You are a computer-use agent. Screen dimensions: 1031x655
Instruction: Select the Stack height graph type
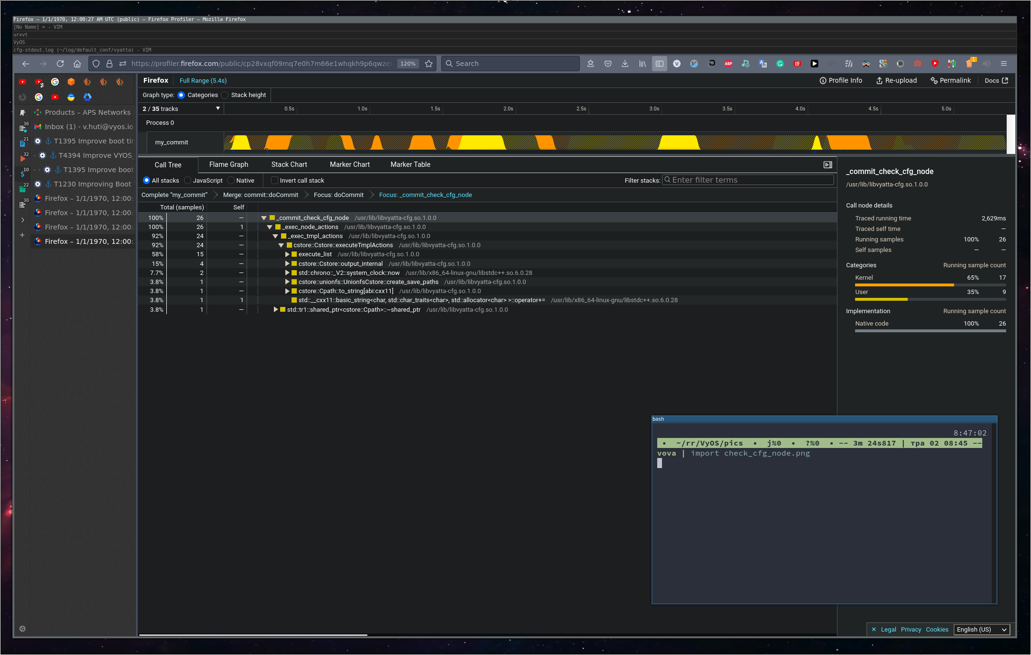pyautogui.click(x=226, y=95)
